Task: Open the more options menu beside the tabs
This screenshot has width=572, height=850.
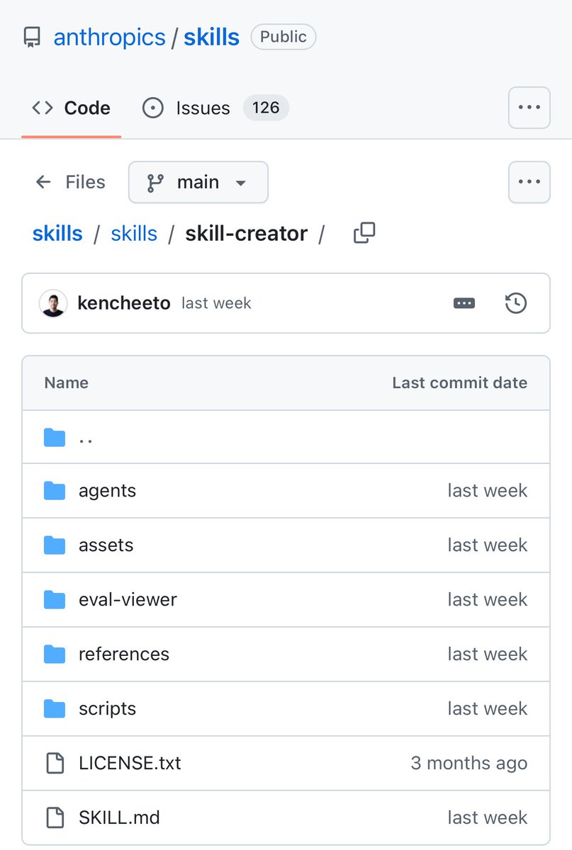Action: click(x=529, y=108)
